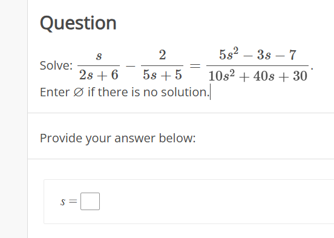Click the Question heading
334x238 pixels.
point(78,23)
